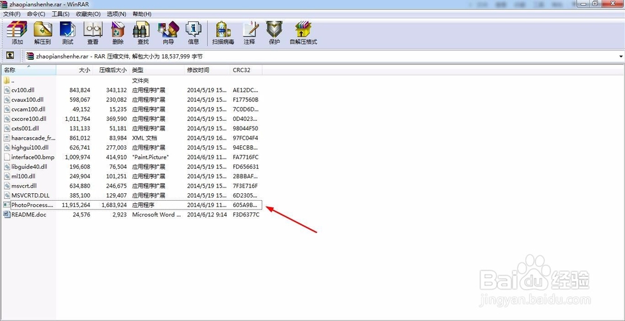This screenshot has height=321, width=625.
Task: Open the File (文件) menu
Action: pyautogui.click(x=12, y=14)
